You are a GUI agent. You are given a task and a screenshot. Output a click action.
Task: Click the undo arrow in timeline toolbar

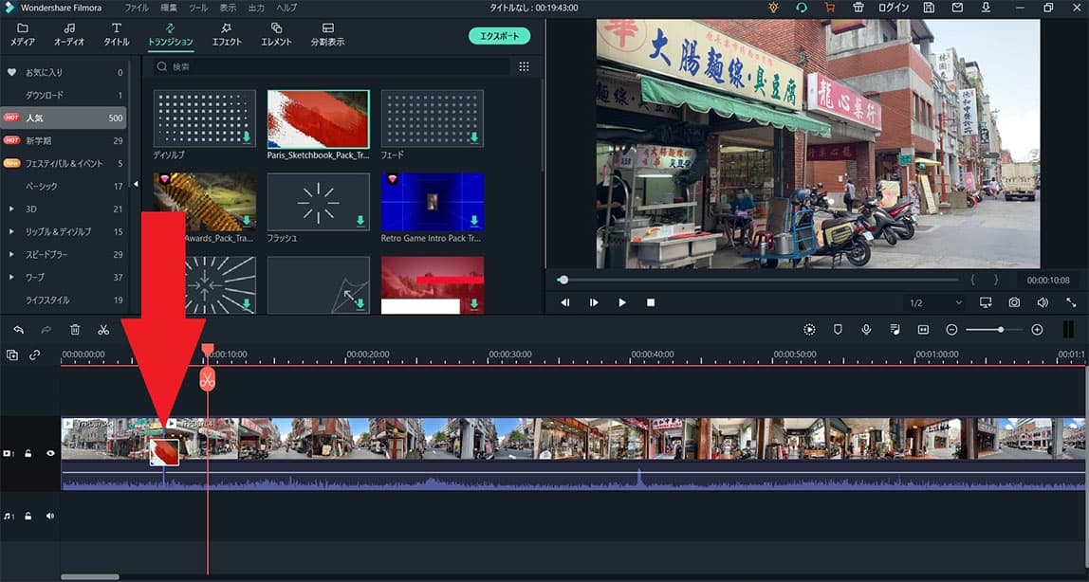(x=18, y=330)
